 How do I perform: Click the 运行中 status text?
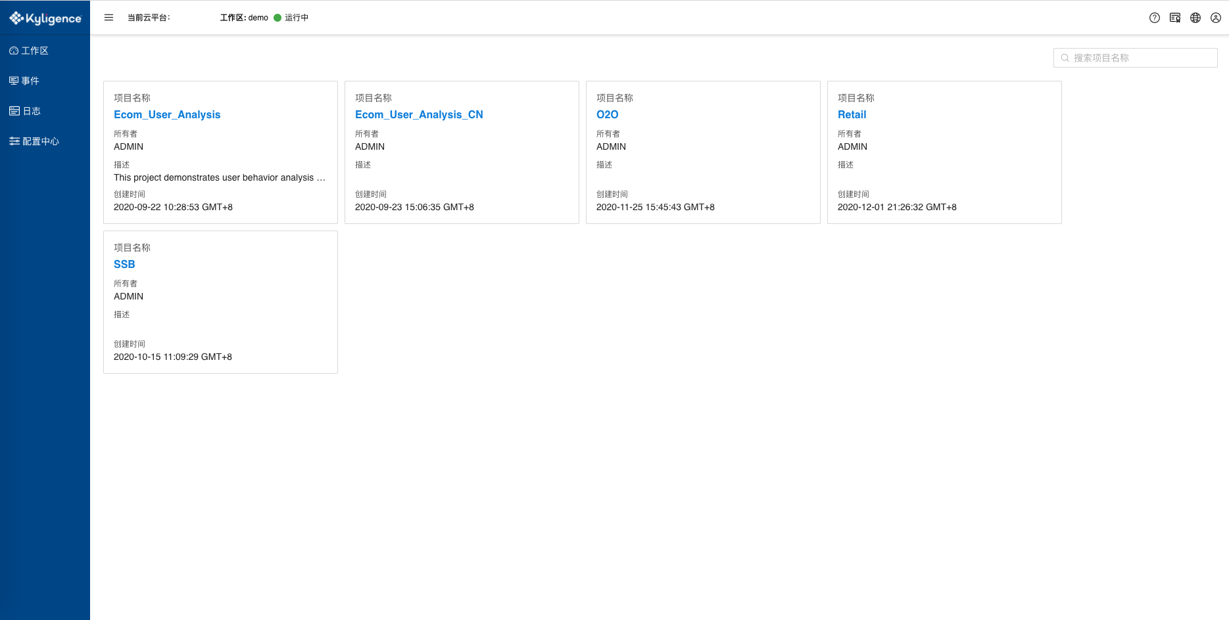click(x=297, y=18)
